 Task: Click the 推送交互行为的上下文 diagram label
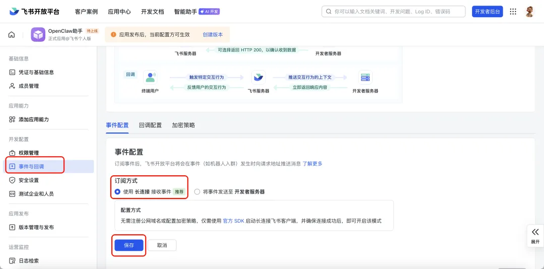tap(310, 77)
